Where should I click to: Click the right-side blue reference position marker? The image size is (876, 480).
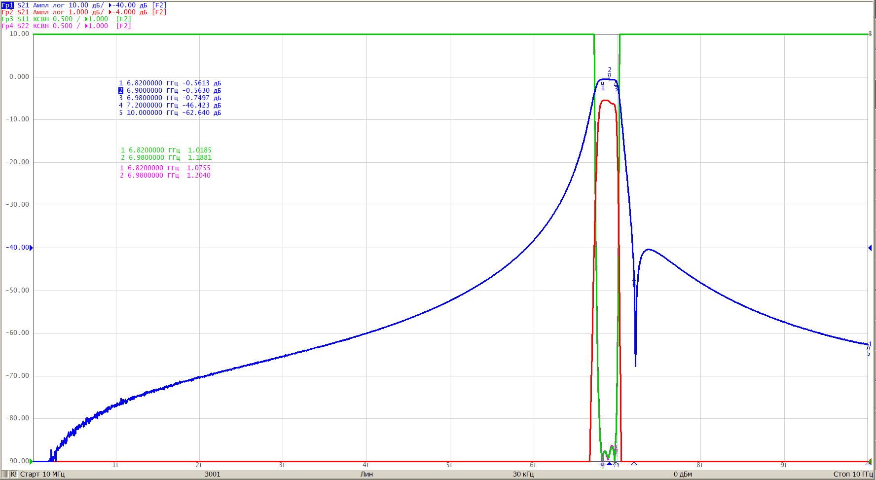(x=870, y=248)
